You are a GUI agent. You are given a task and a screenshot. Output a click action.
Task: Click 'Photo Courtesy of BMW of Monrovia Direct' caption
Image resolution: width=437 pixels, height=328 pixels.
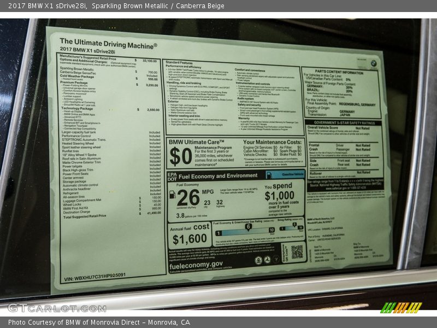(x=76, y=323)
